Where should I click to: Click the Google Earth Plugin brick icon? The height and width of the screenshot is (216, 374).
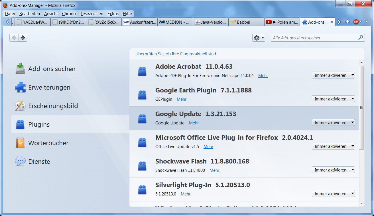coord(142,95)
